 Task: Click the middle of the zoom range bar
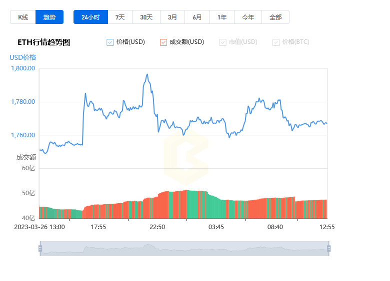point(184,249)
